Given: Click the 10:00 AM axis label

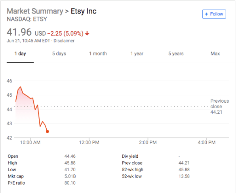Looking at the screenshot, I should (30, 142).
